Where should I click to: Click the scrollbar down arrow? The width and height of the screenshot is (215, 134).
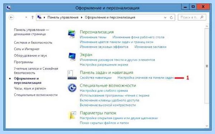(207, 126)
